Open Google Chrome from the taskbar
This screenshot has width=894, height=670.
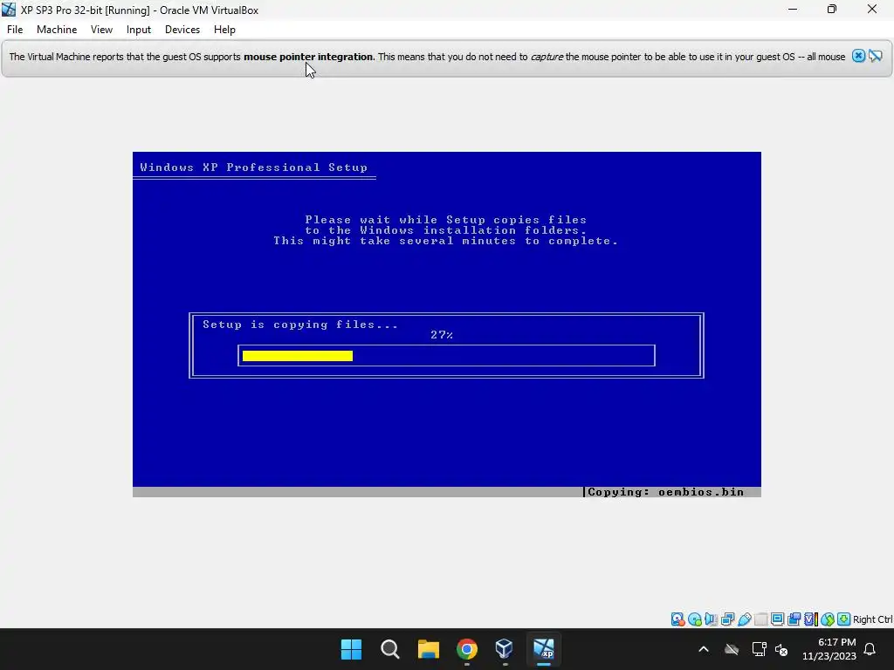tap(467, 649)
